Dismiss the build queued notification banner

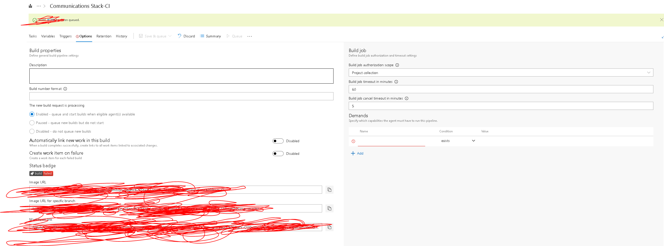(x=661, y=20)
